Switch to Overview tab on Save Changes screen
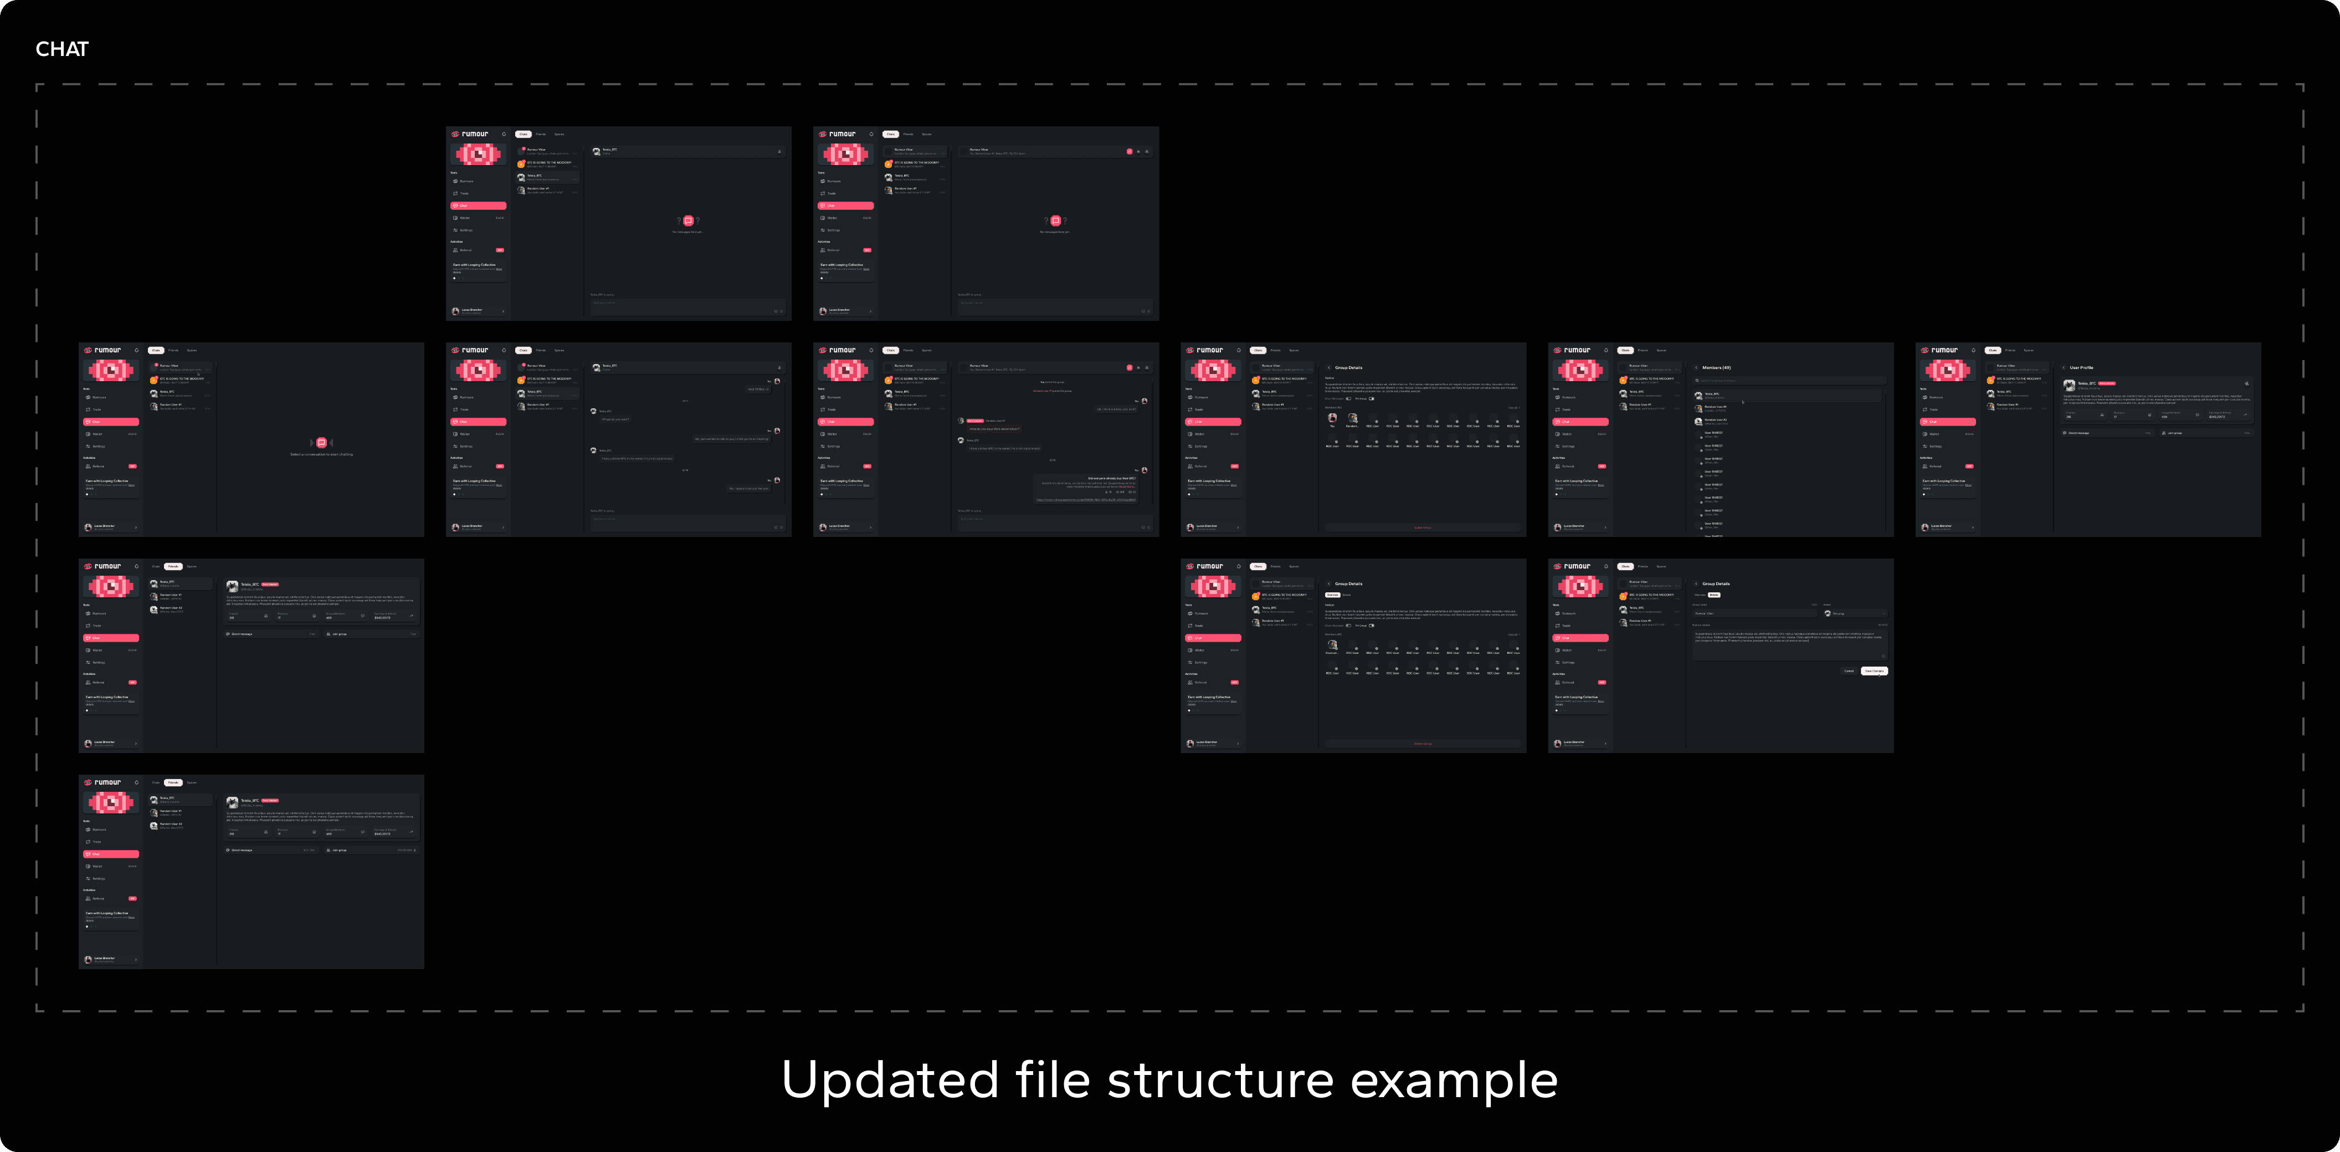This screenshot has width=2340, height=1152. [1700, 595]
